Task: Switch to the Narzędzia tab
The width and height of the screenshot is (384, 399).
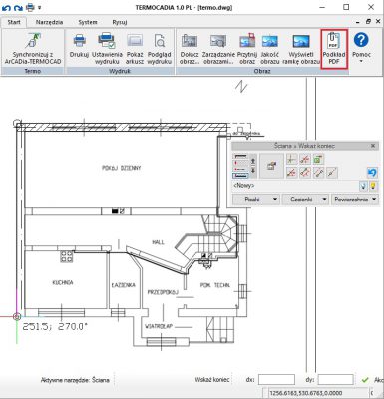Action: pos(49,22)
